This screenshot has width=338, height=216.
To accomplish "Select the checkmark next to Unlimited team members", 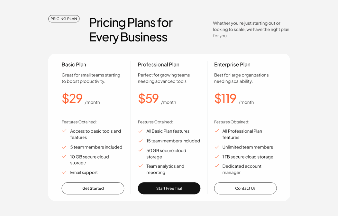I will (x=217, y=147).
